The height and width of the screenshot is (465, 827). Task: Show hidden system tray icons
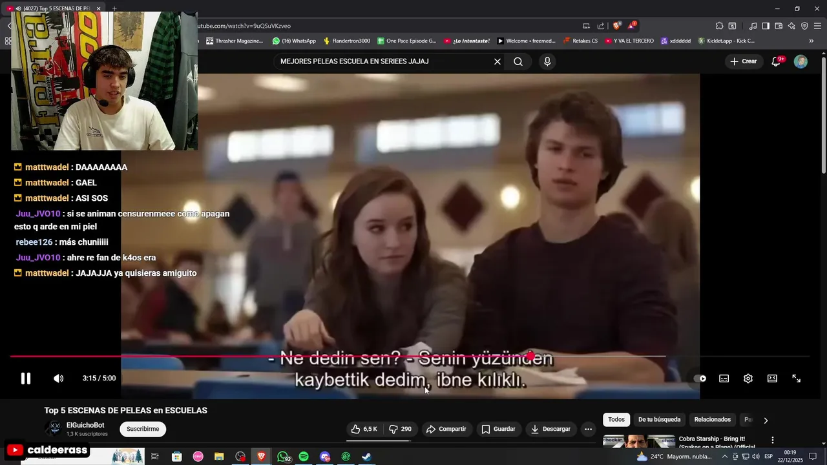click(724, 457)
